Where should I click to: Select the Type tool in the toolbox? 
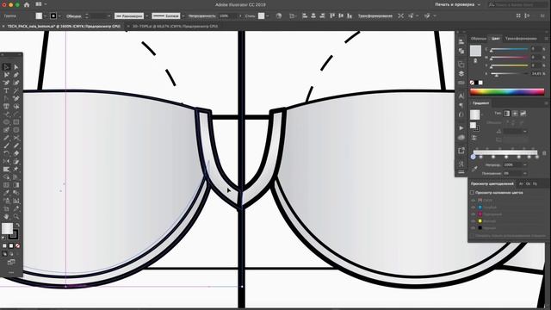pos(6,90)
